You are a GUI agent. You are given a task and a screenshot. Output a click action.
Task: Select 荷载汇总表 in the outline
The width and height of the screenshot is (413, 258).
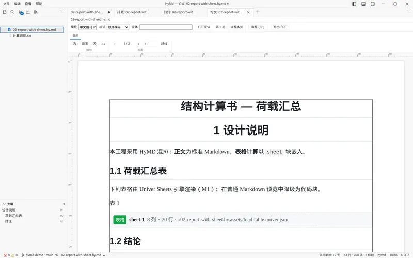[x=13, y=216]
